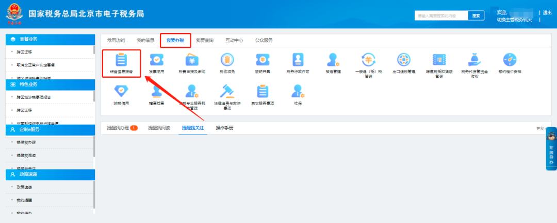Open the 公众服务 tab
This screenshot has height=223, width=557.
point(264,40)
